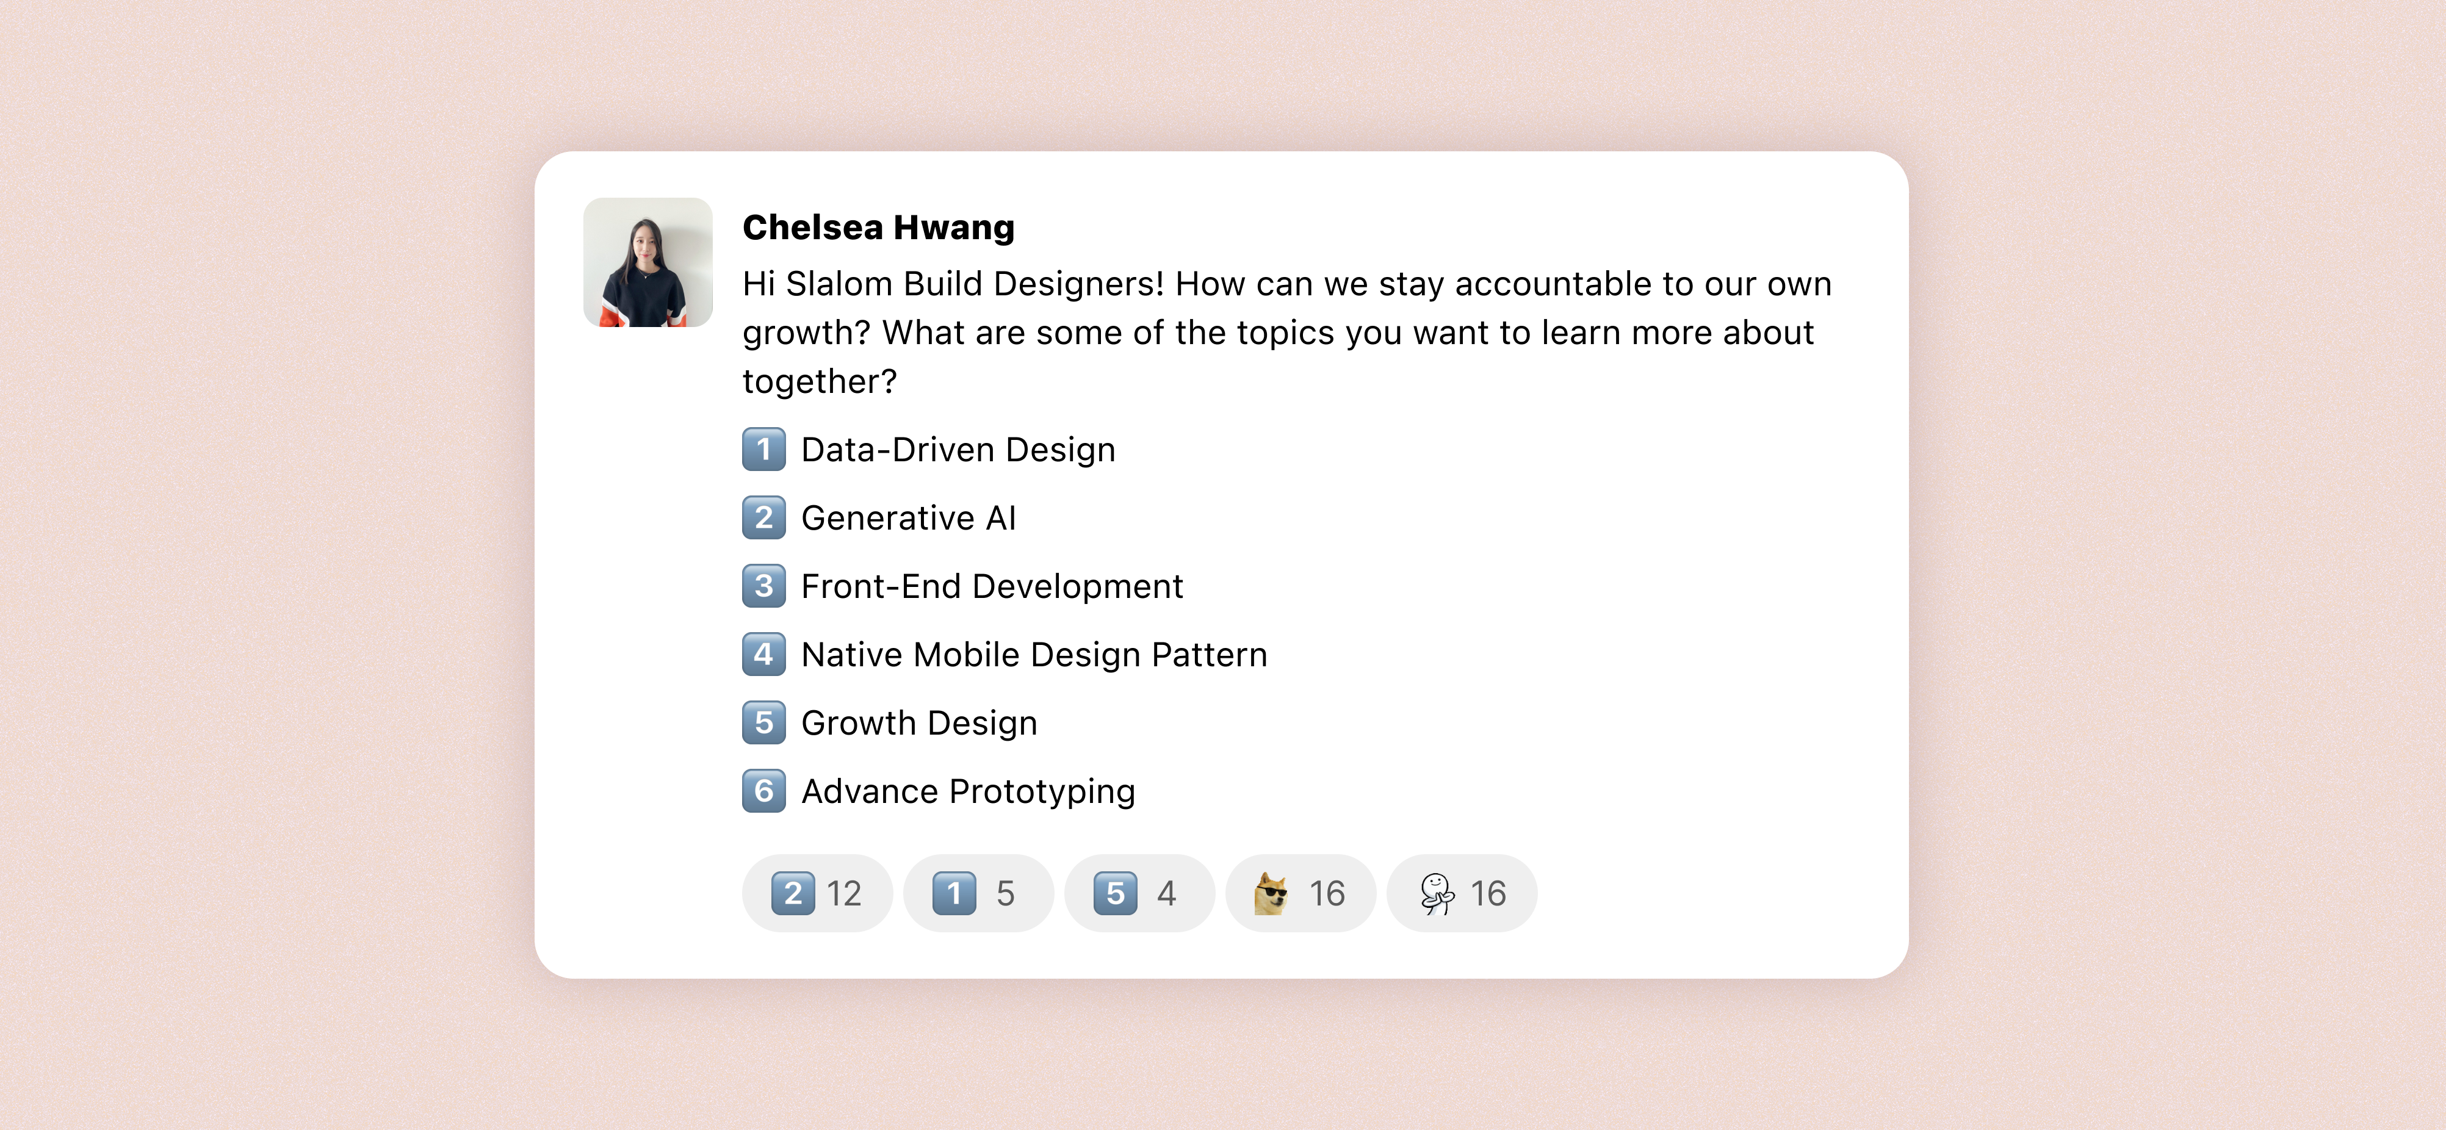Click the number 4 emoji beside Native Mobile Design
This screenshot has height=1130, width=2446.
point(763,654)
